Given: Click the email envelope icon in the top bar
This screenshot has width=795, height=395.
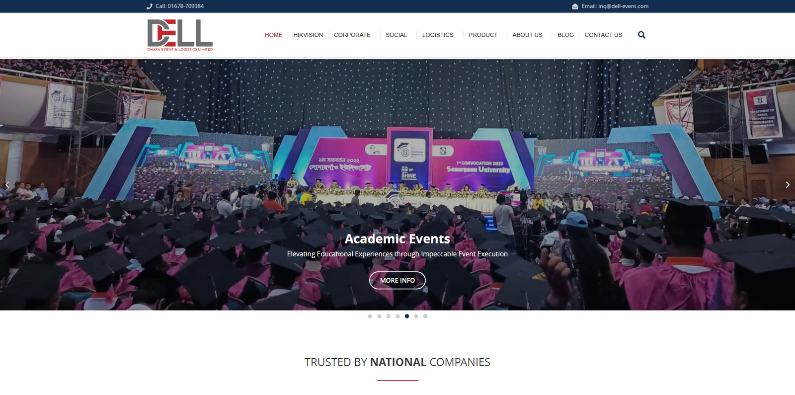Looking at the screenshot, I should tap(575, 6).
